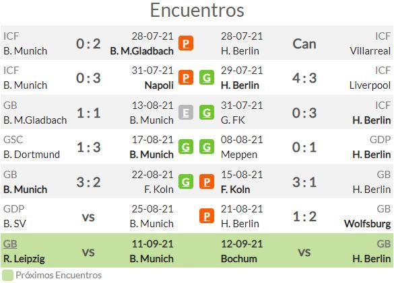Image resolution: width=394 pixels, height=283 pixels.
Task: Click the green G badge for 17-08-21 B. Munich
Action: (186, 147)
